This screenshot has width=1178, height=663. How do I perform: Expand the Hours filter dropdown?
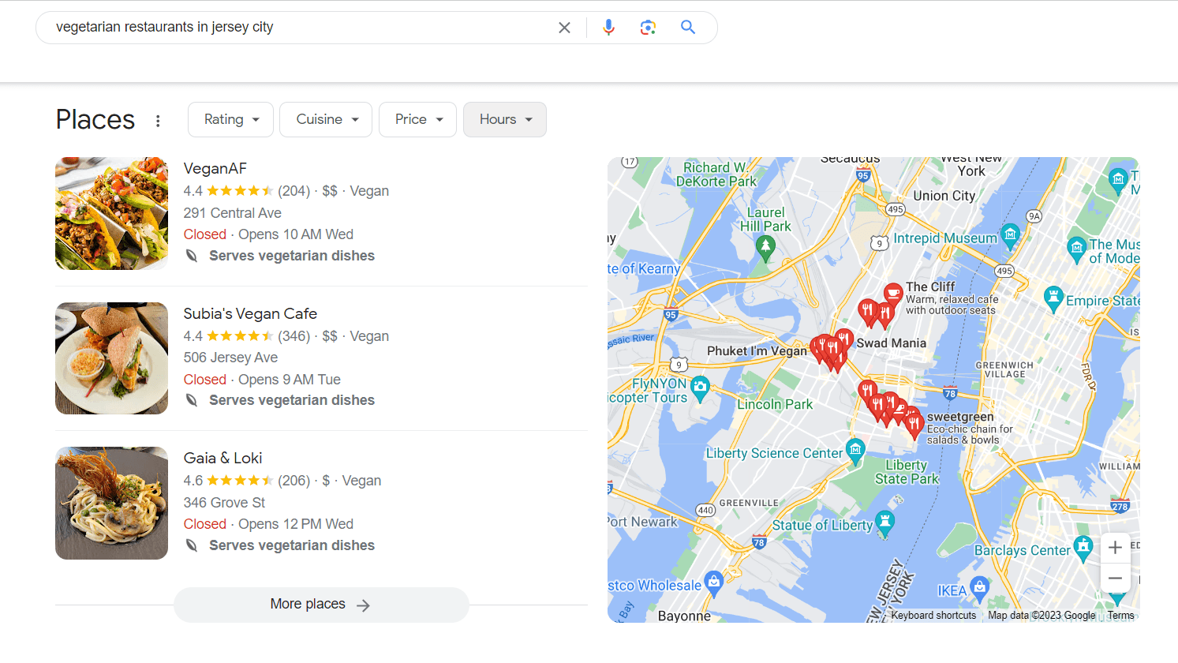(x=505, y=119)
